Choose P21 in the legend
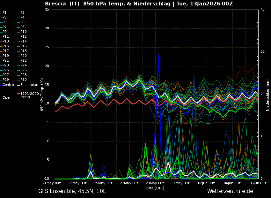 5,60
